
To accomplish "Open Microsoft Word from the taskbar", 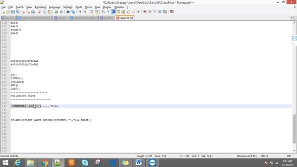I will coord(139,163).
